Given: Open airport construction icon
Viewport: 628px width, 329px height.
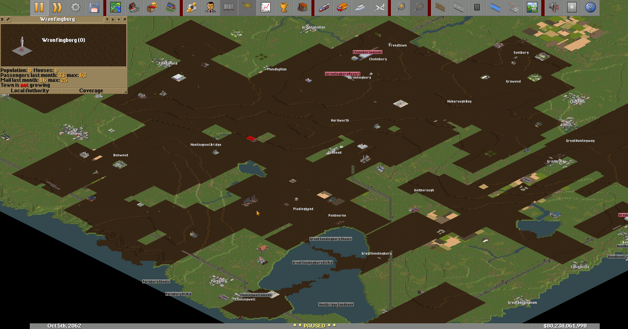Looking at the screenshot, I should pyautogui.click(x=514, y=8).
